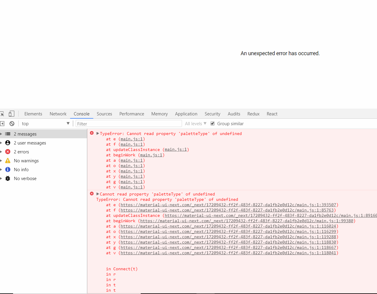This screenshot has height=294, width=377.
Task: Toggle the console sidebar icon
Action: click(2, 124)
